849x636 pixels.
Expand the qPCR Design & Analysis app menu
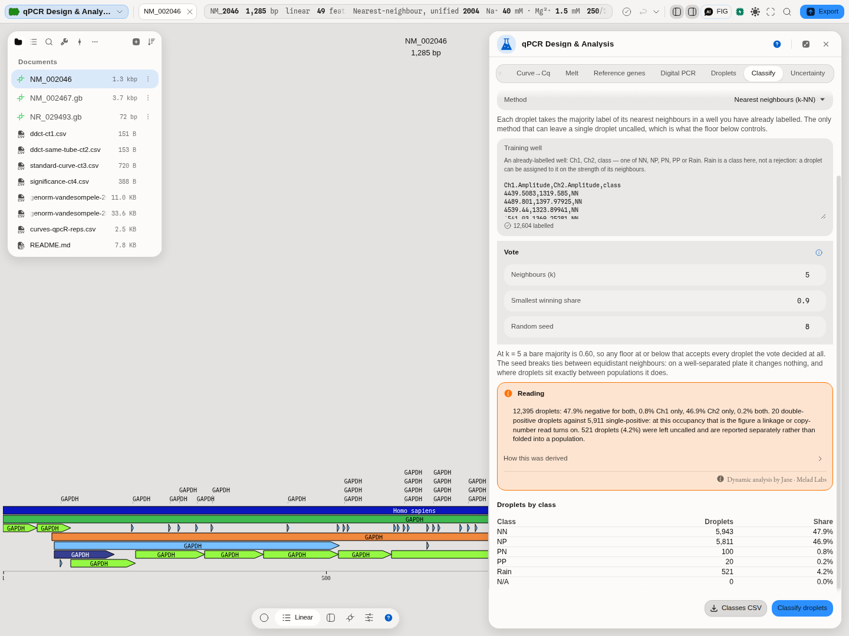(67, 12)
